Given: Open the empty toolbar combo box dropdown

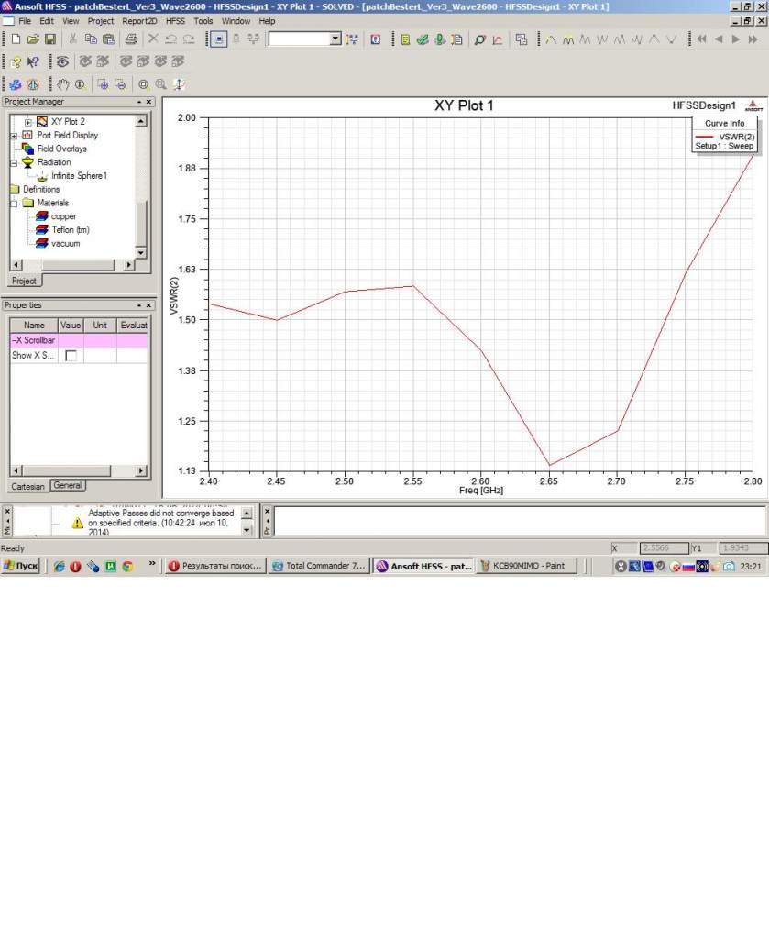Looking at the screenshot, I should [335, 39].
